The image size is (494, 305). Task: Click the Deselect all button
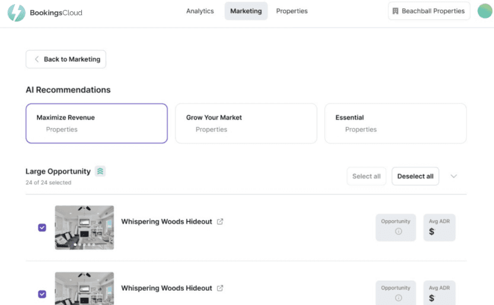tap(415, 176)
